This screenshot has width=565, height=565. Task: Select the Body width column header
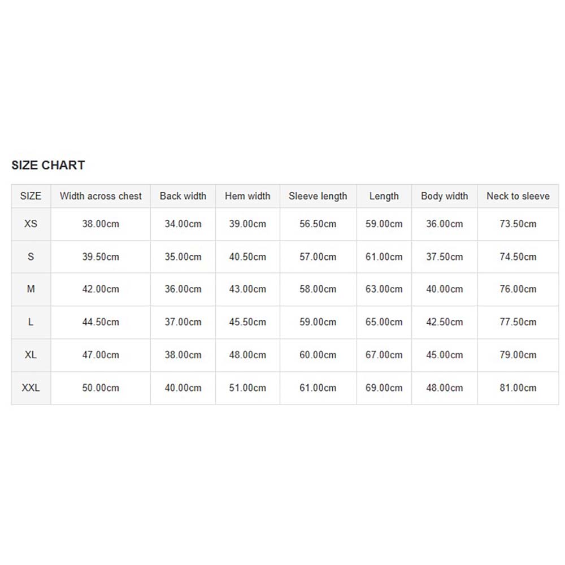pyautogui.click(x=445, y=196)
